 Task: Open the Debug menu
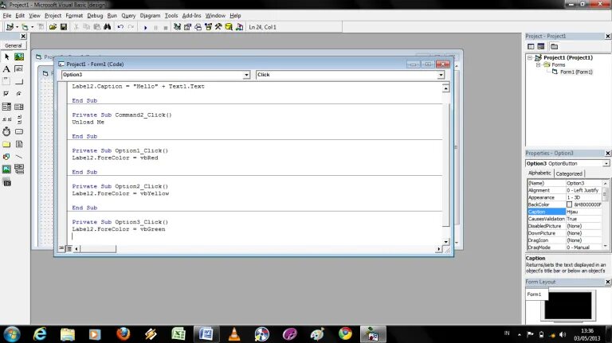[x=95, y=16]
